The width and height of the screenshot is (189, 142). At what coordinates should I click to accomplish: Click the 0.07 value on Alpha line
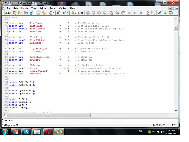point(67,68)
